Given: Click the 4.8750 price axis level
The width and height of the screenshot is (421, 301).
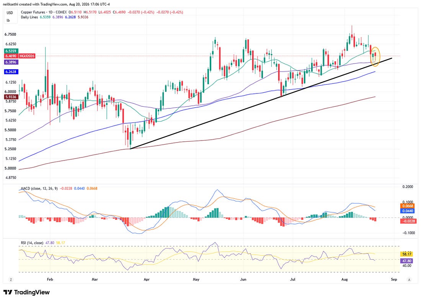Looking at the screenshot, I should click(x=10, y=178).
